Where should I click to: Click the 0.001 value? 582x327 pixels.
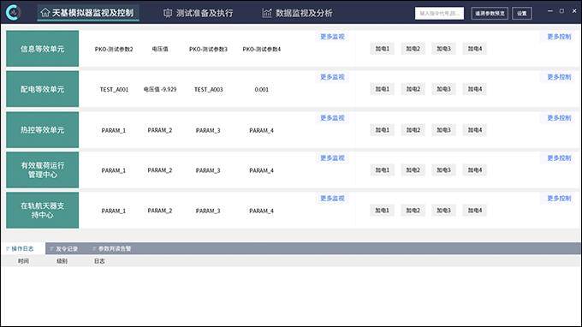(x=262, y=89)
